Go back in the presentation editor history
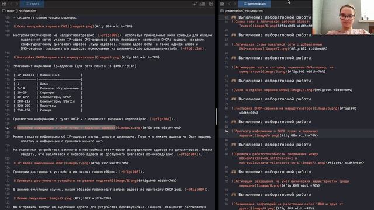Screen dimensions: 374x210 click(229, 3)
